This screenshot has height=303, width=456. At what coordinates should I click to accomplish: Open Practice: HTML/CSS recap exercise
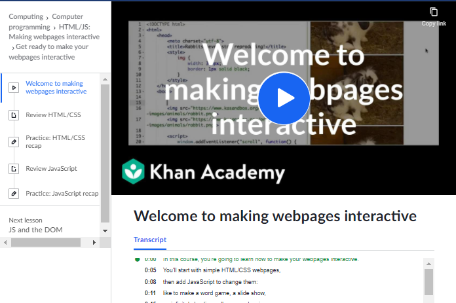[x=55, y=142]
